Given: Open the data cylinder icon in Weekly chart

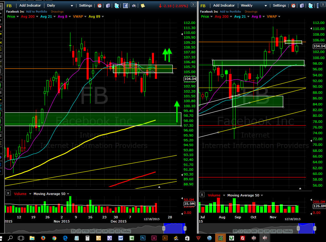Looking at the screenshot, I should click(x=302, y=6).
